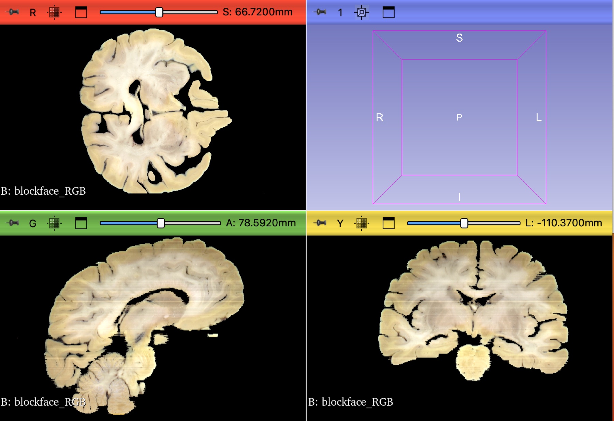
Task: Maximize the Yellow slice view layout
Action: (389, 223)
